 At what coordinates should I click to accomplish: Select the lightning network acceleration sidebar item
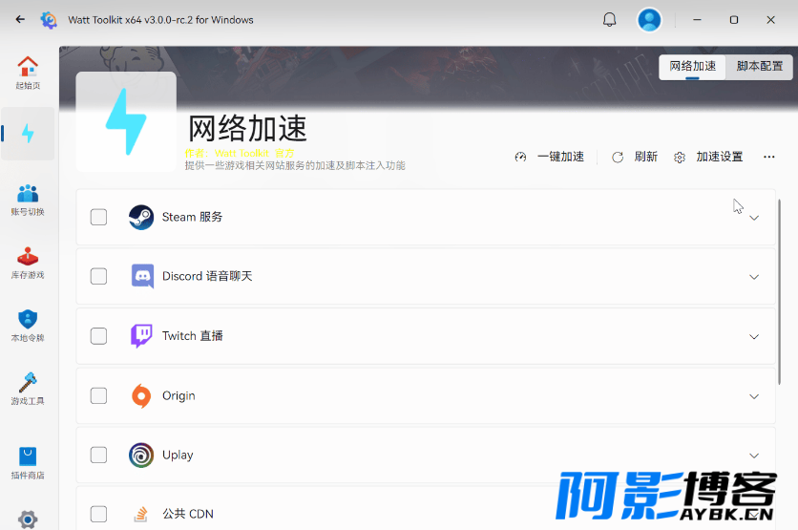(x=28, y=134)
